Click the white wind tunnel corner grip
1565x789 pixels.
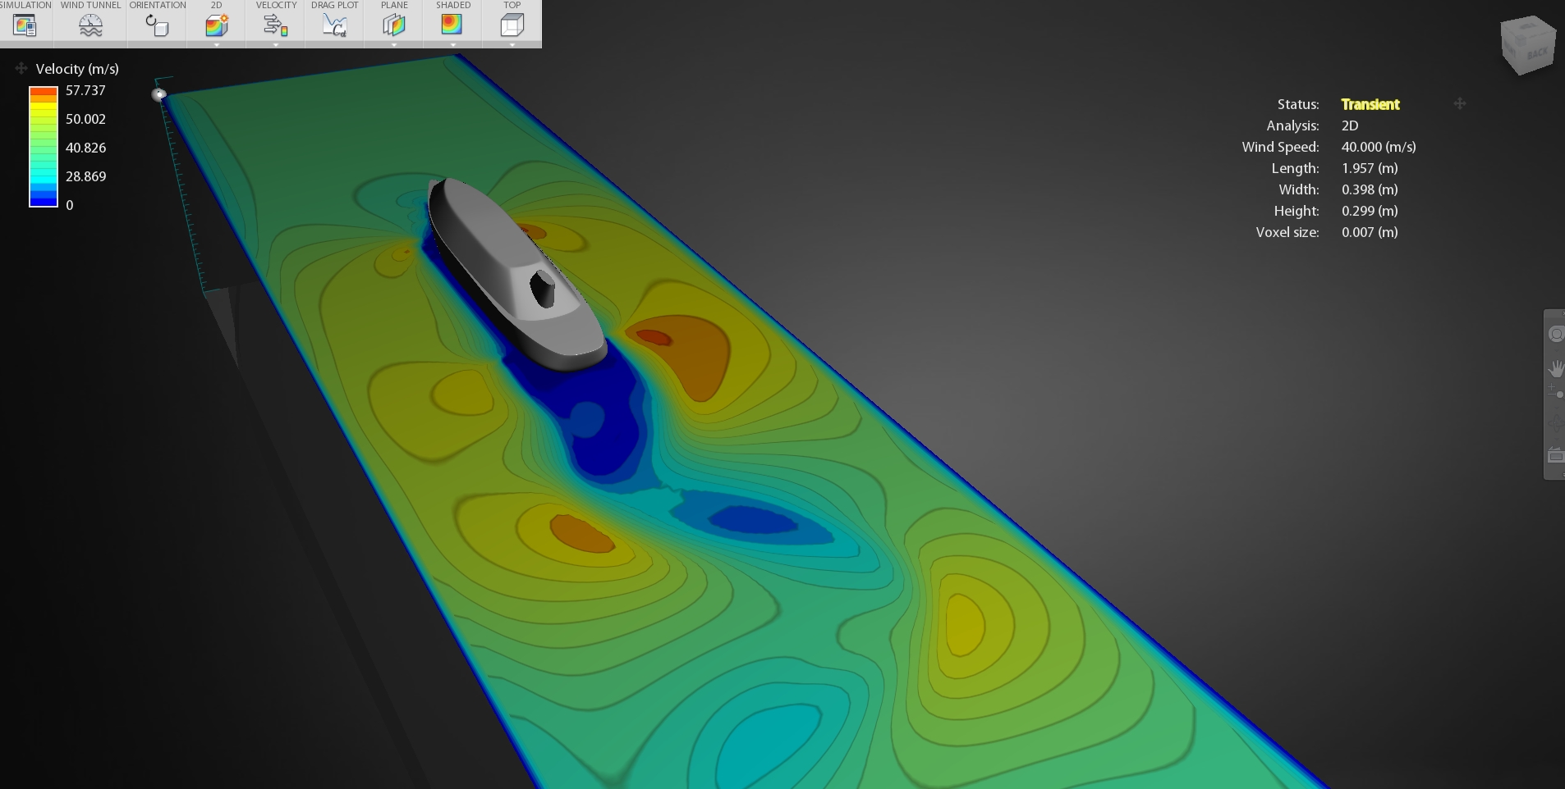pos(159,94)
